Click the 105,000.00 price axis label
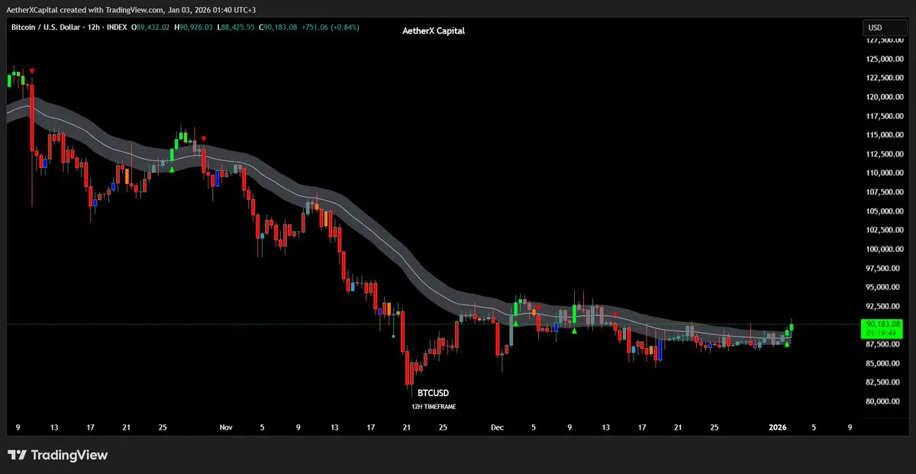The height and width of the screenshot is (474, 916). pos(884,211)
